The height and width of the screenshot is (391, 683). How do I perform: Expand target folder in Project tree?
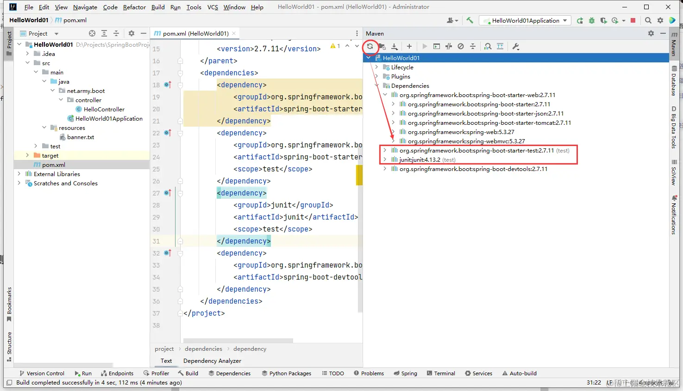[x=27, y=155]
